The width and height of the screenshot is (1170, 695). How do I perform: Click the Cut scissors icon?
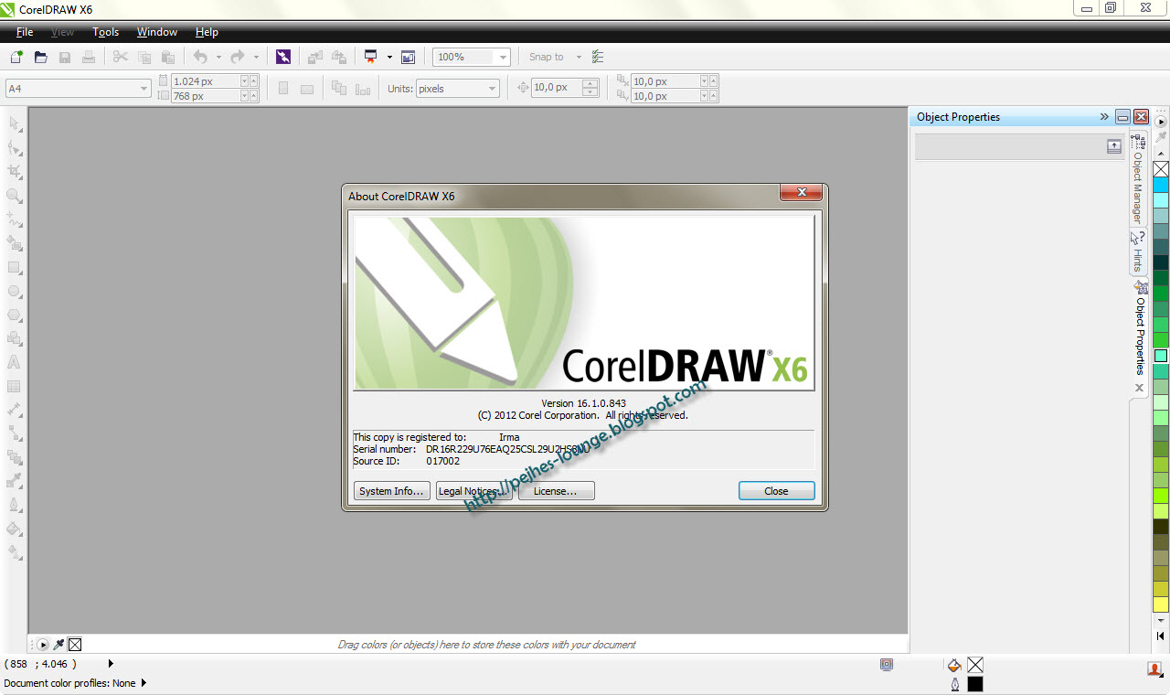121,57
